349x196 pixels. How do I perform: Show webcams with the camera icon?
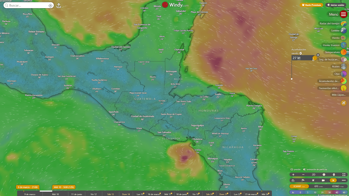[323, 180]
